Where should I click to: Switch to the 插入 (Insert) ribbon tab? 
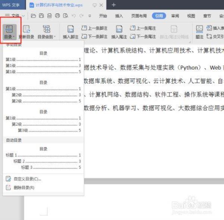tap(119, 16)
